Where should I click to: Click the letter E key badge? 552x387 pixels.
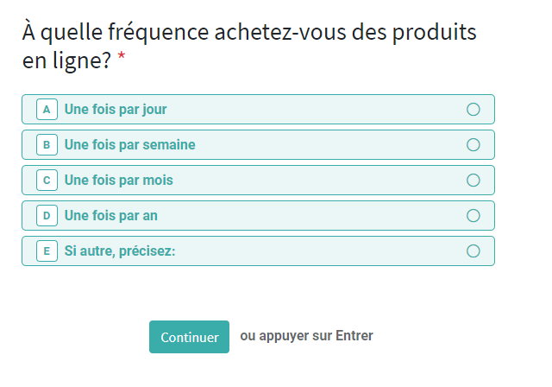click(47, 251)
